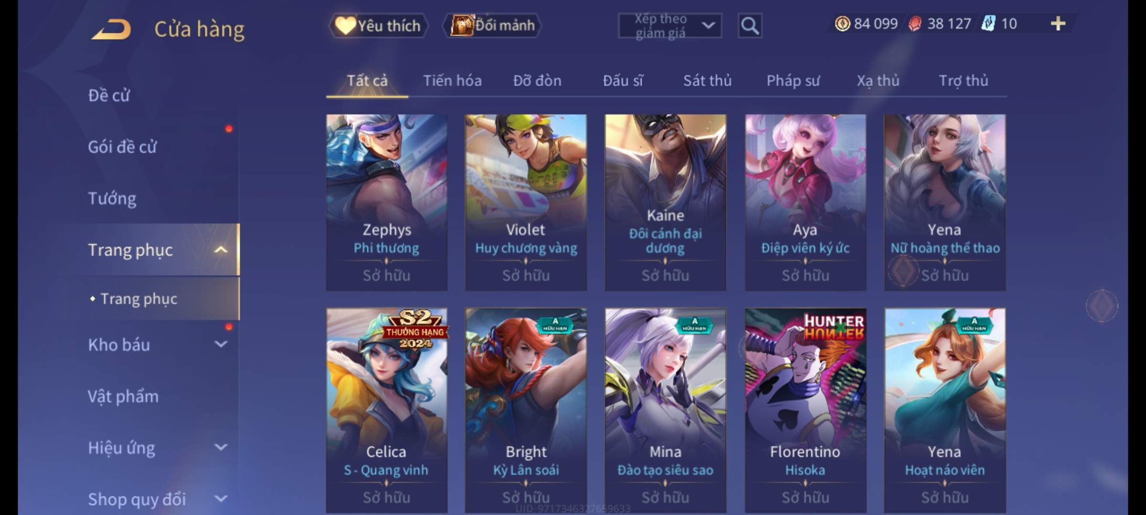The height and width of the screenshot is (515, 1146).
Task: Tap the floating diamond button at right edge
Action: coord(1102,306)
